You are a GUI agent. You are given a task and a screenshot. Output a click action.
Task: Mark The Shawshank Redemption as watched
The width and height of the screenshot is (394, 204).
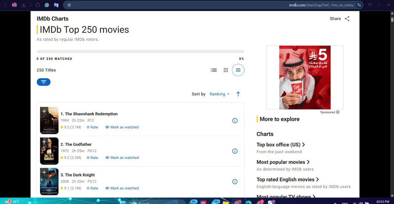tap(122, 127)
